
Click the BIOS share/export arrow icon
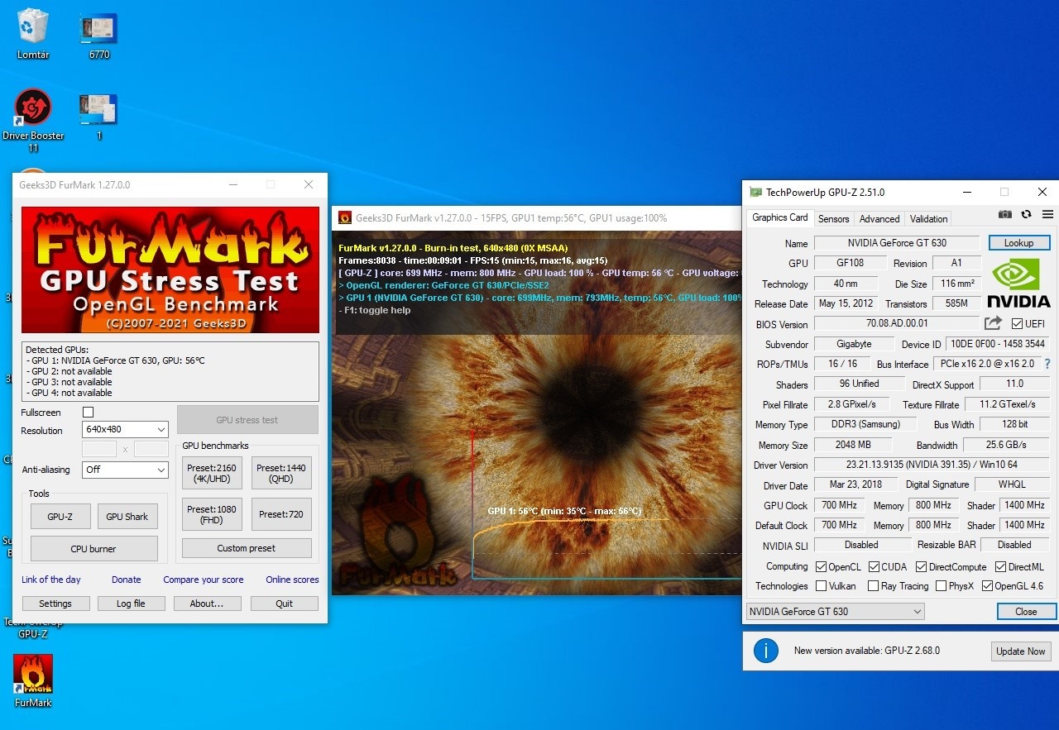993,323
